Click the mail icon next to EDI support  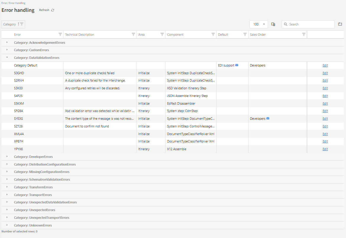[237, 65]
